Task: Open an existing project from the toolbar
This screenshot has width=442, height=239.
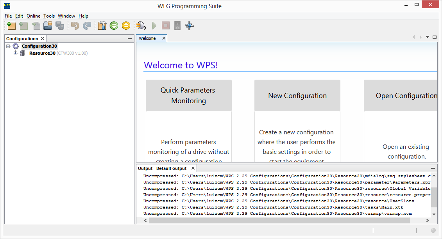Action: pos(48,25)
